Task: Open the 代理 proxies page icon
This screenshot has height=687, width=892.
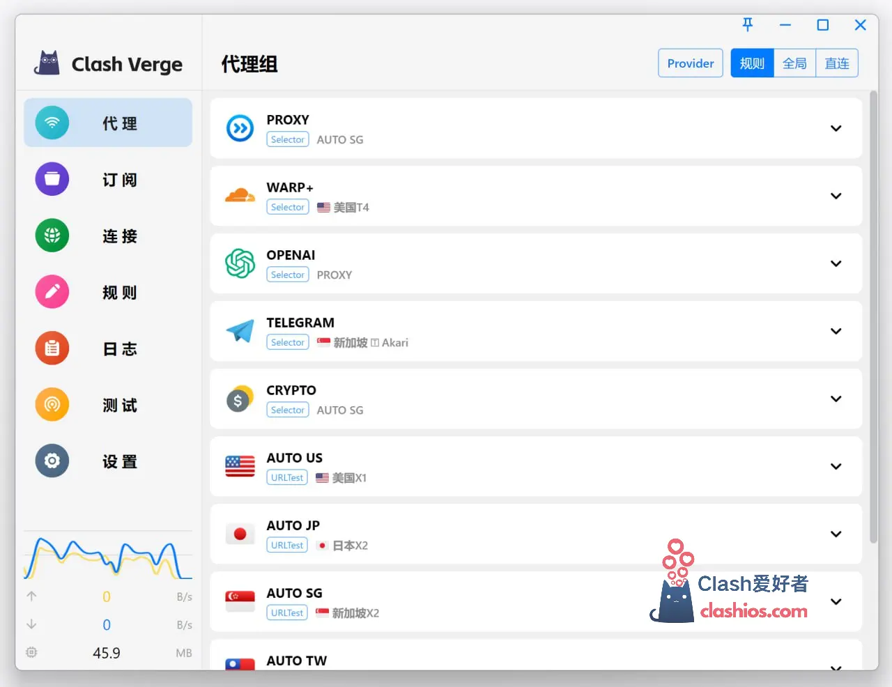Action: tap(52, 123)
